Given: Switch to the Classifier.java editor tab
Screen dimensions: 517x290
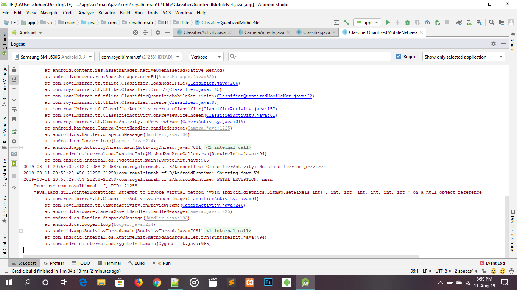Looking at the screenshot, I should point(316,32).
